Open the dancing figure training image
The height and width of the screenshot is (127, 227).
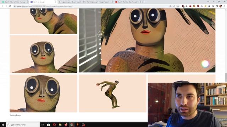point(112,93)
